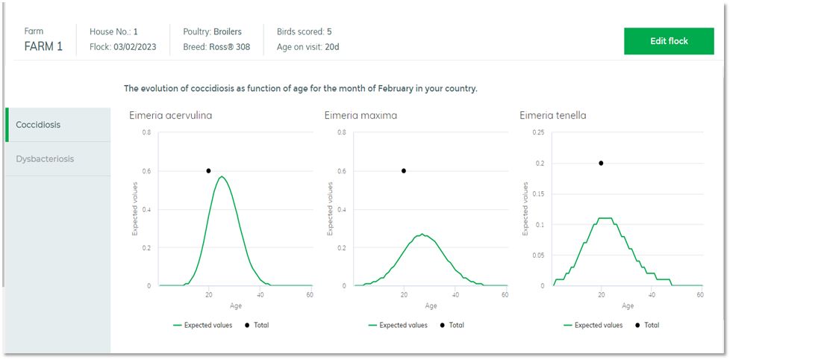Screen dimensions: 821x360
Task: Toggle Total legend under Eimeria acervulina chart
Action: point(256,326)
